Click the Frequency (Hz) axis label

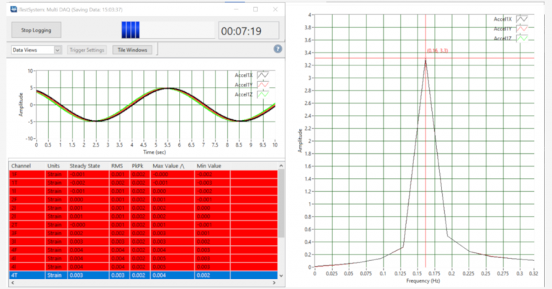click(423, 281)
